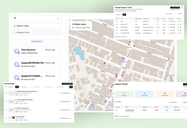Open the All chats filter dropdown
The height and width of the screenshot is (128, 187).
click(37, 18)
